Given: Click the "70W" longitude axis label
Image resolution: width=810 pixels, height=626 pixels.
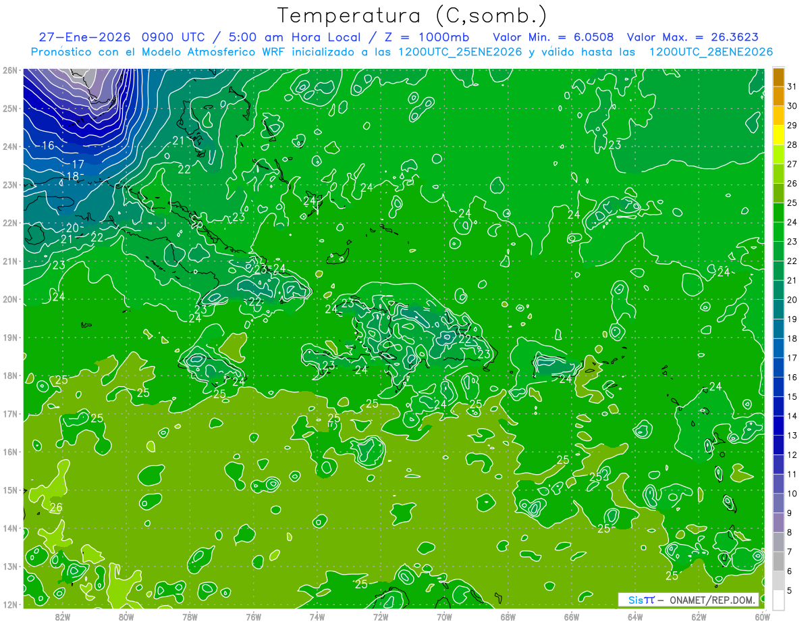Looking at the screenshot, I should pyautogui.click(x=444, y=617).
